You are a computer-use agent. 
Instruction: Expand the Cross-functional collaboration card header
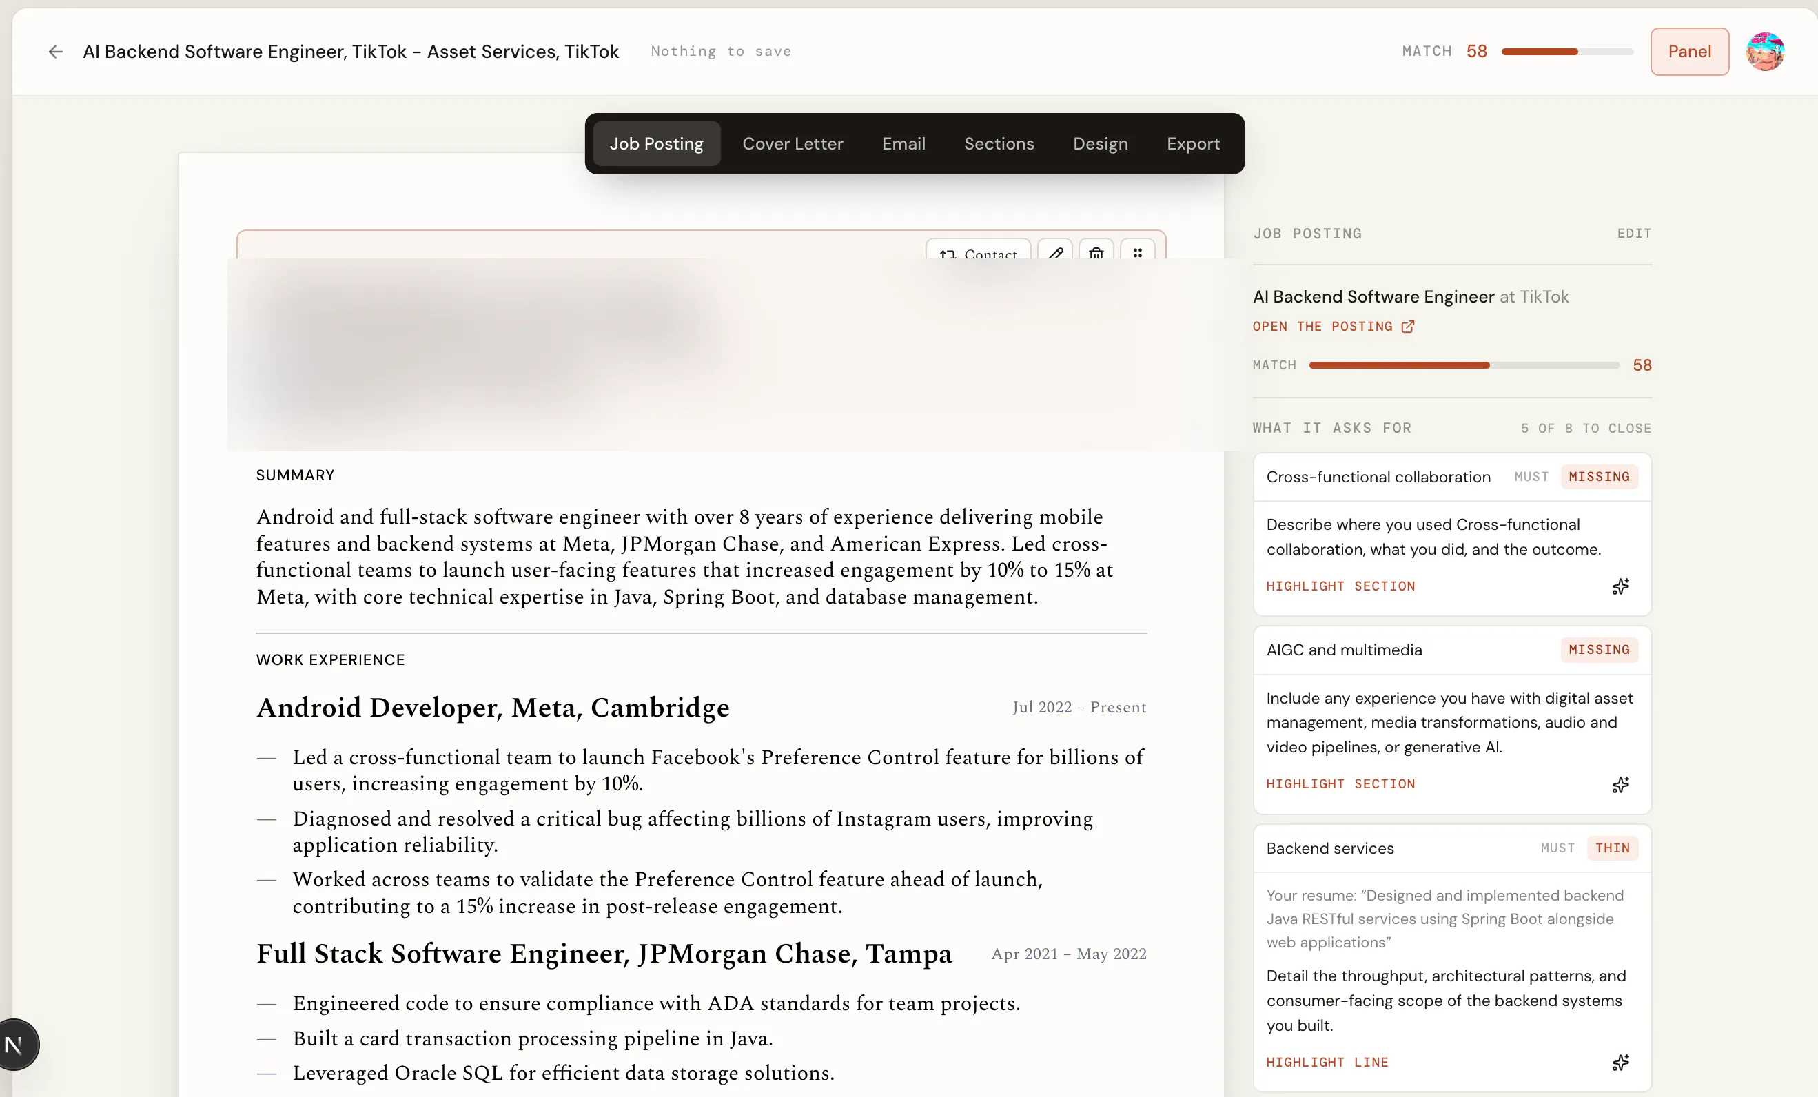coord(1452,478)
